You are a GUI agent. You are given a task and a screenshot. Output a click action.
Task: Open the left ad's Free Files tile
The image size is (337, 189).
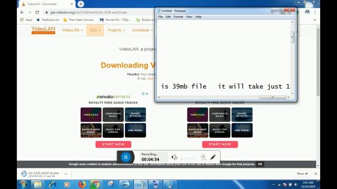point(91,114)
